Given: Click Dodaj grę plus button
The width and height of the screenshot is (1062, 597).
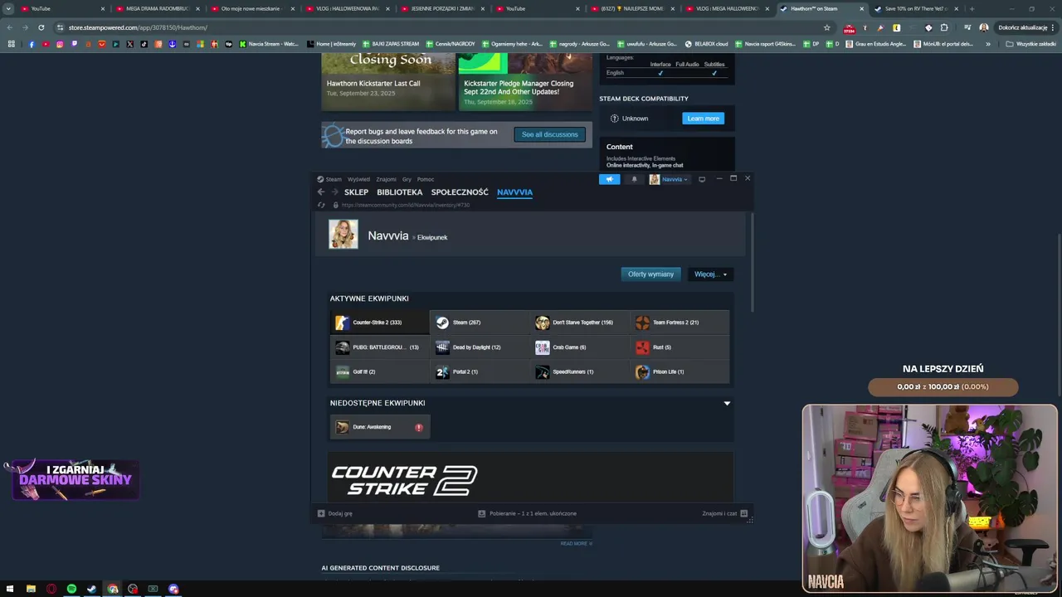Looking at the screenshot, I should point(335,513).
